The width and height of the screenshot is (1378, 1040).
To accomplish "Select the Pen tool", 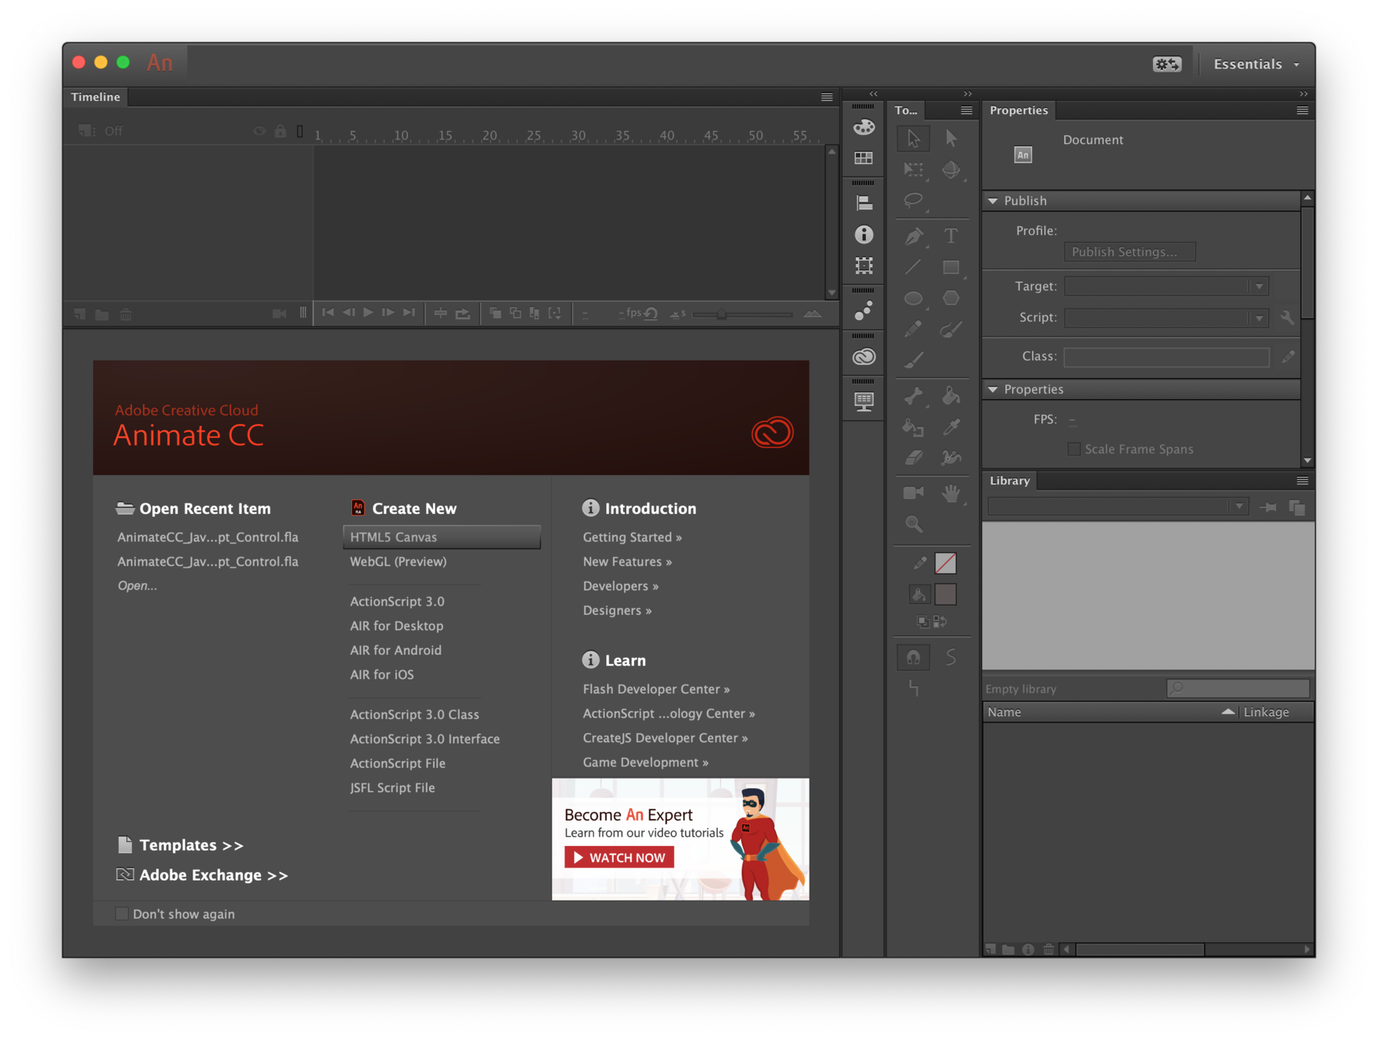I will [913, 236].
